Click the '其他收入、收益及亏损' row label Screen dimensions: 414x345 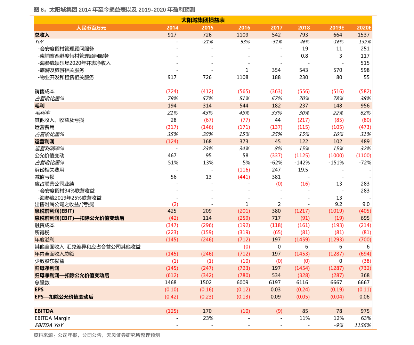[59, 120]
